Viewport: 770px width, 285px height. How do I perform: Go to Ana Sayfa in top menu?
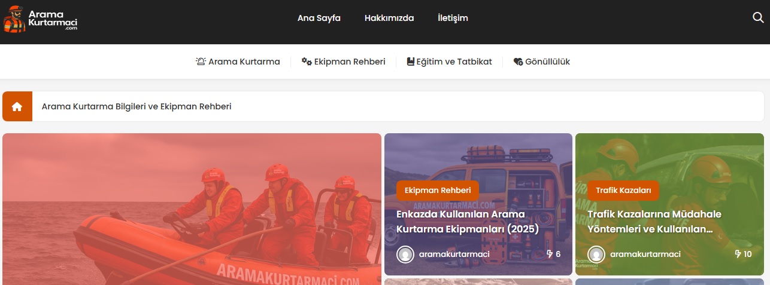319,18
